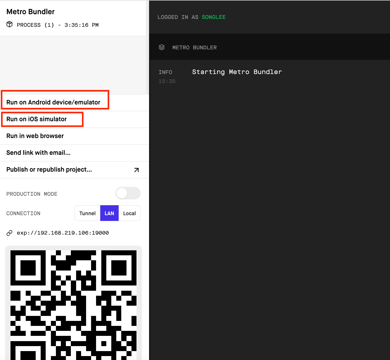
Task: Click the 15:35 log timestamp
Action: [167, 81]
